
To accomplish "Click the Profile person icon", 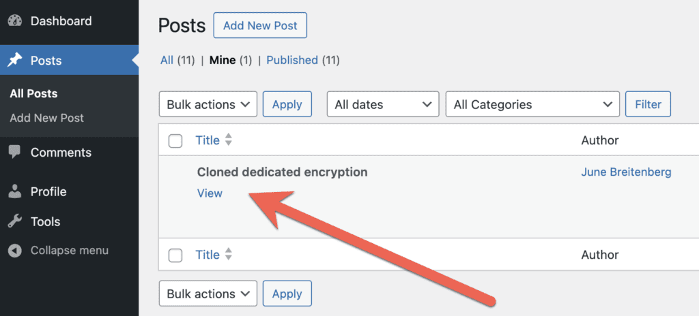I will [x=15, y=192].
